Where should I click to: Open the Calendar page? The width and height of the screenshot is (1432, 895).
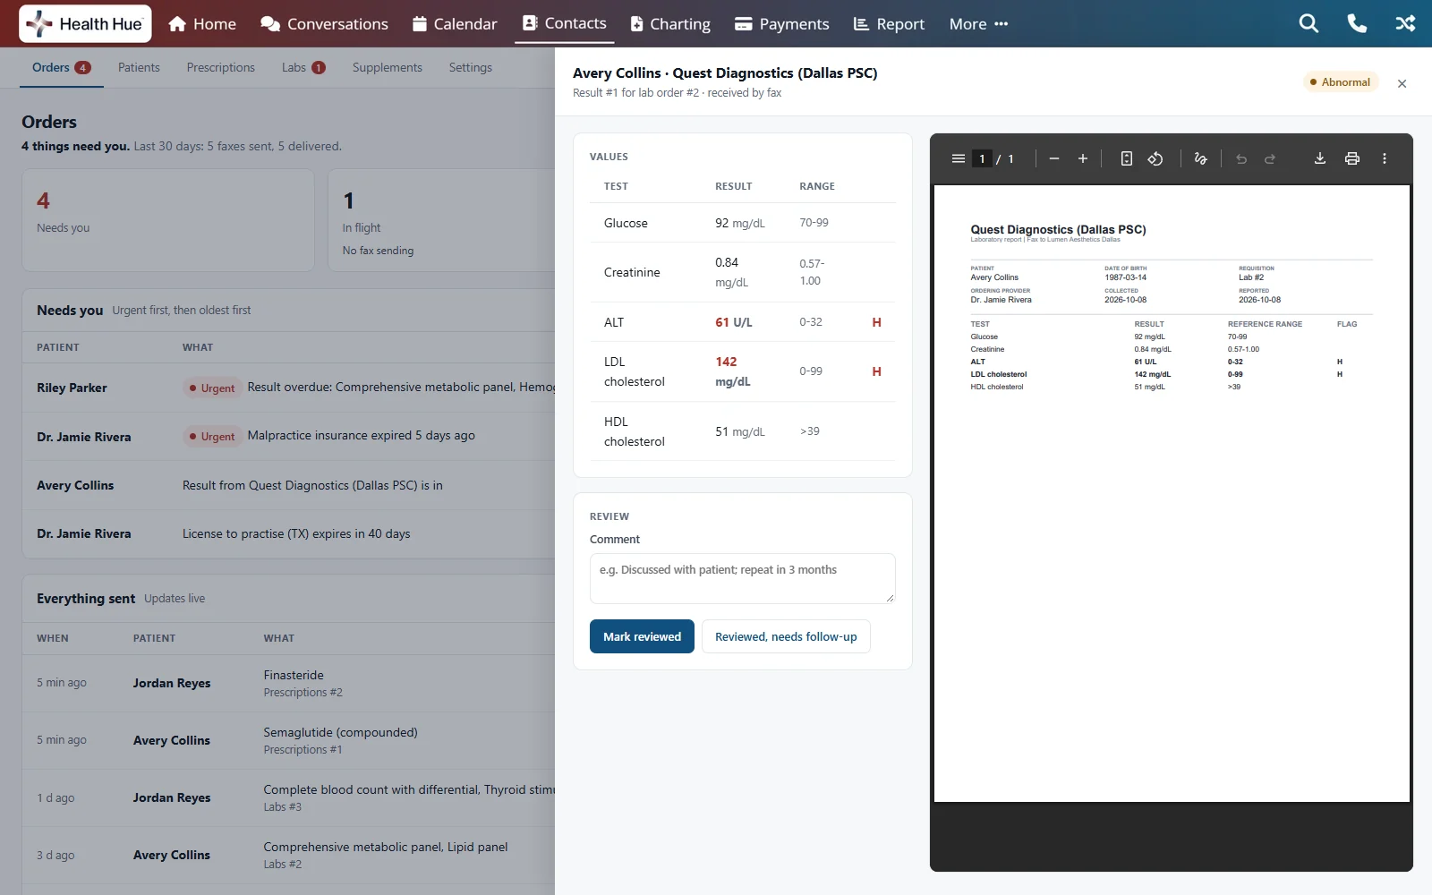[455, 24]
